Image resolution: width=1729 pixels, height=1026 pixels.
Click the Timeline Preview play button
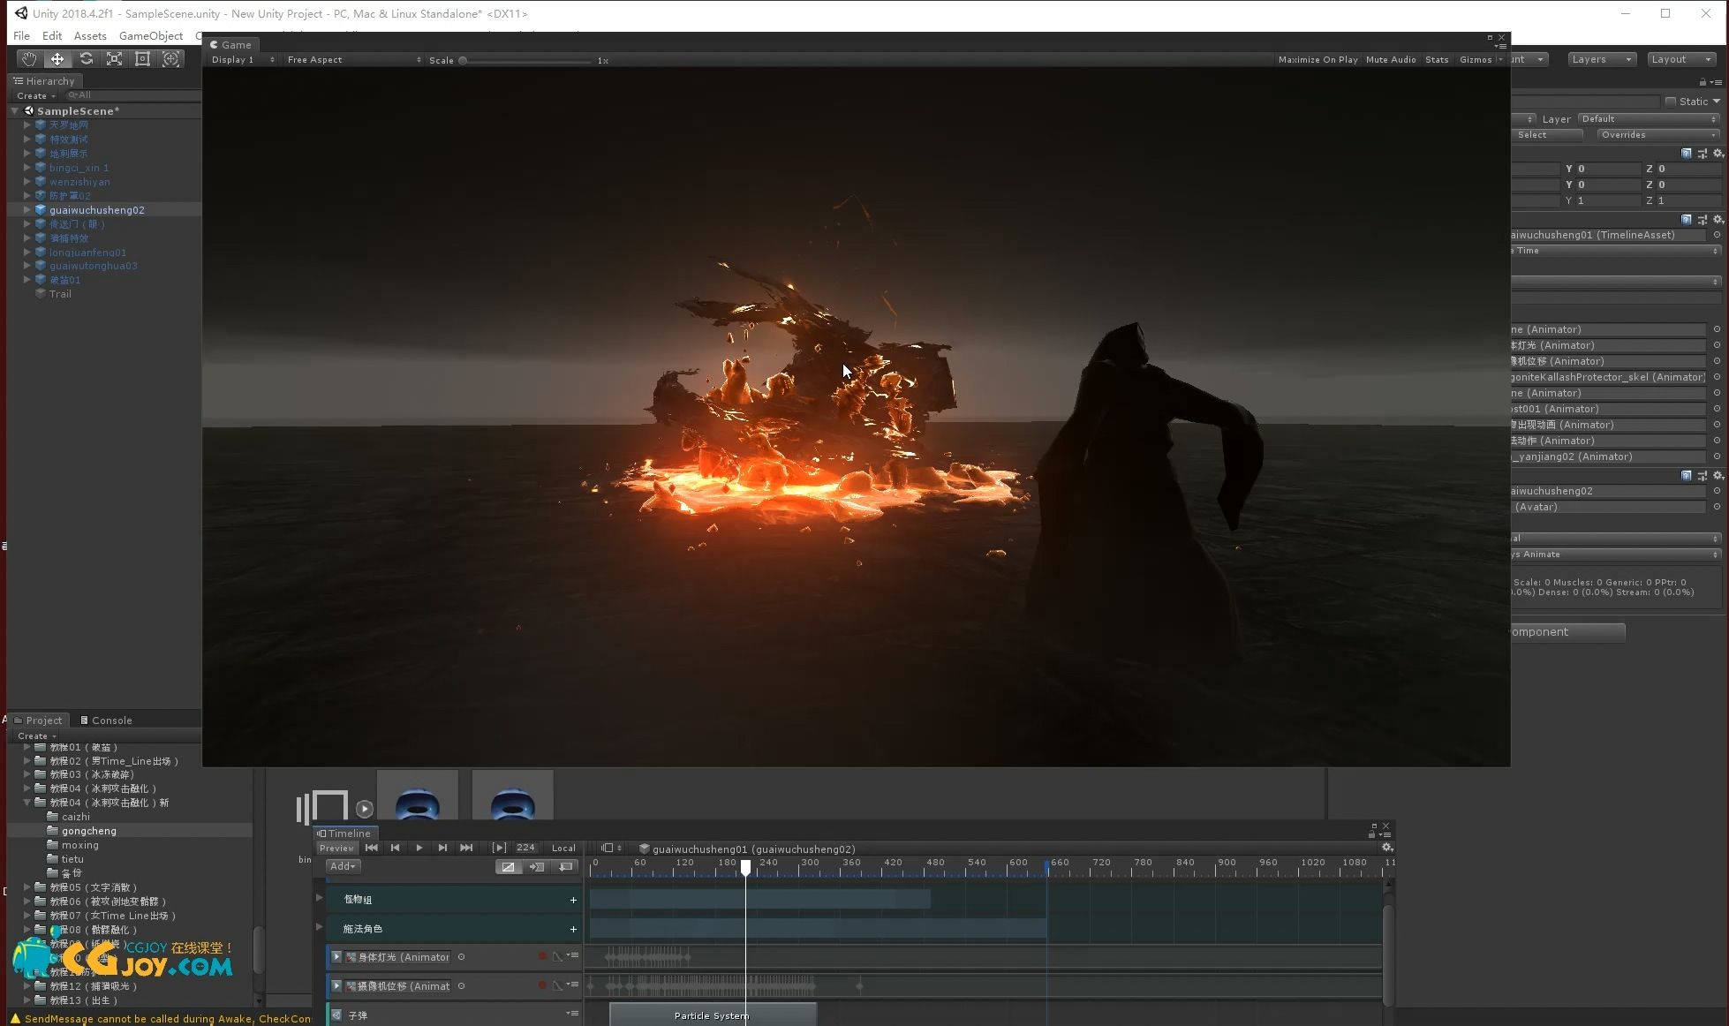418,848
